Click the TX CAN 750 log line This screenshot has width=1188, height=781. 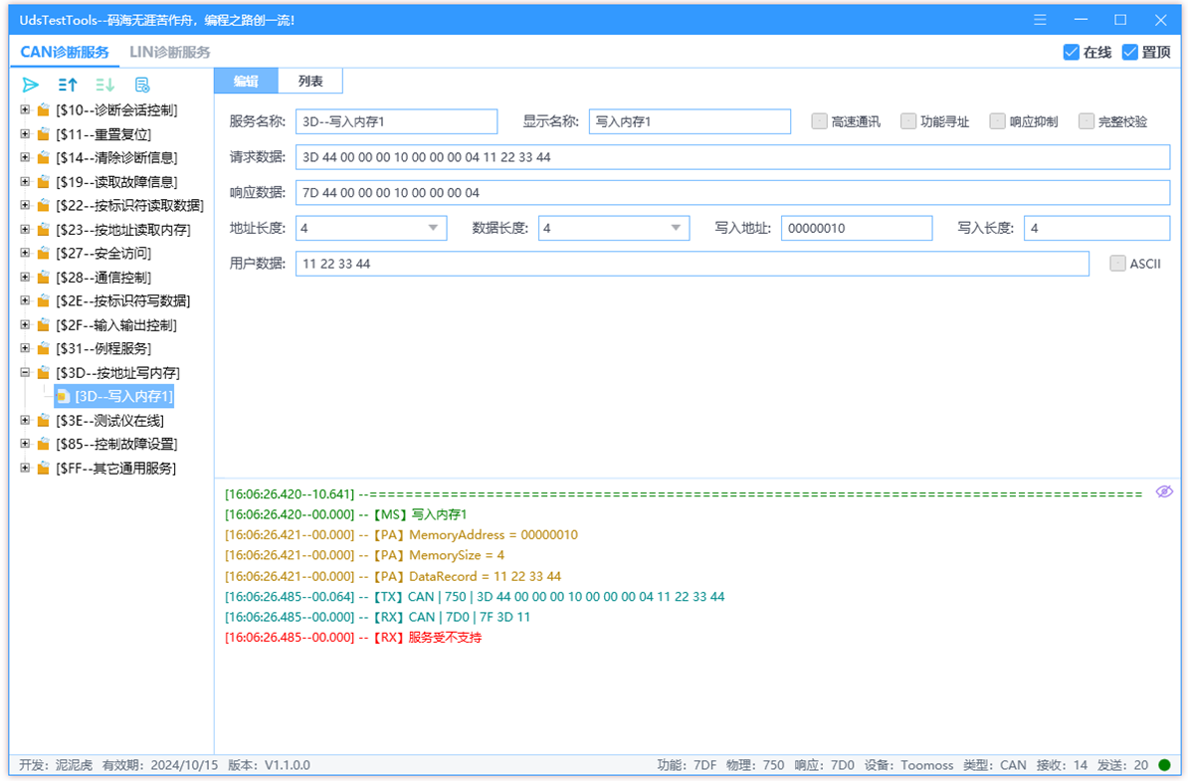pyautogui.click(x=475, y=597)
